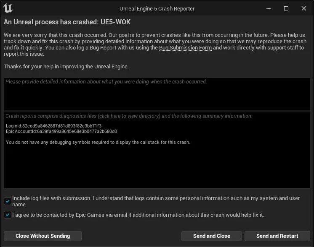Close the Crash Reporter with the X
The height and width of the screenshot is (247, 314).
point(304,8)
